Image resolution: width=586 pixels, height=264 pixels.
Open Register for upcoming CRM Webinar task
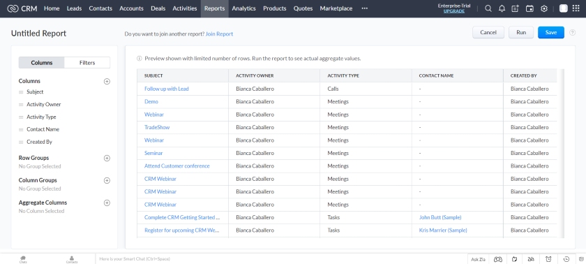[x=181, y=230]
